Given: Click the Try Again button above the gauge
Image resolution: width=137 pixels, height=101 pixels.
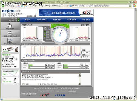Looking at the screenshot, I should tap(56, 25).
